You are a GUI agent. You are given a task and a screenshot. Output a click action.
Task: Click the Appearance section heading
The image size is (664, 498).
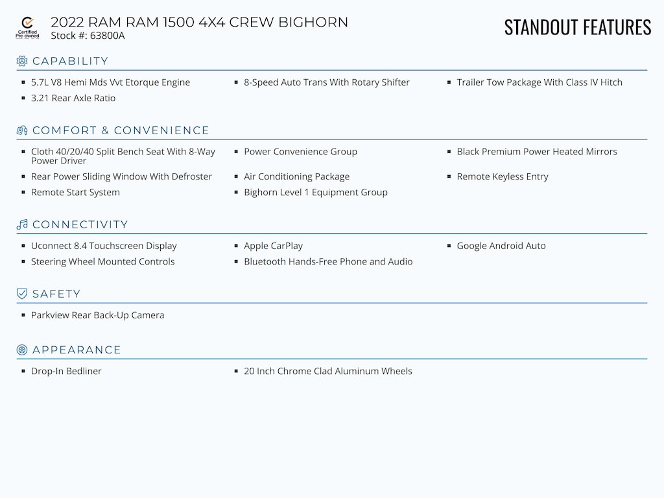click(77, 350)
